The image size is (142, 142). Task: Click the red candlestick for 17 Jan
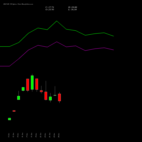coord(28,85)
